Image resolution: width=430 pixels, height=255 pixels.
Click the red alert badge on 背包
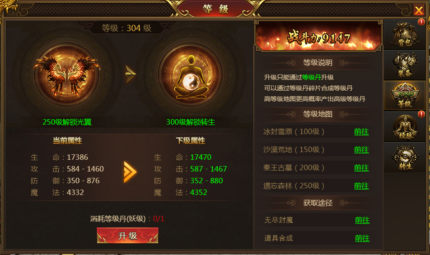click(x=421, y=22)
